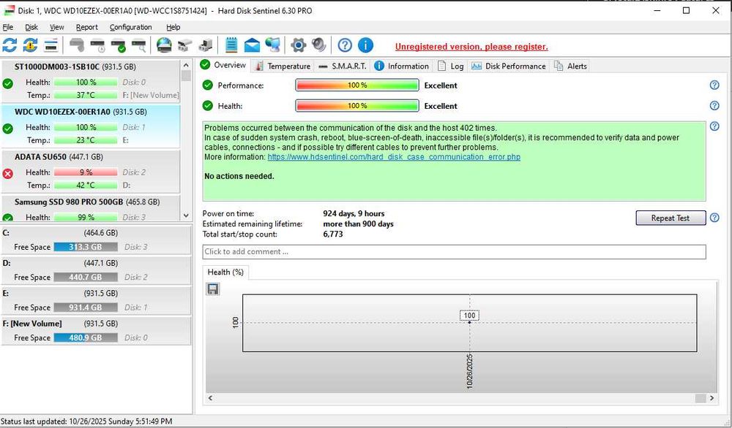Switch to the Information tab
This screenshot has height=428, width=732.
tap(401, 66)
